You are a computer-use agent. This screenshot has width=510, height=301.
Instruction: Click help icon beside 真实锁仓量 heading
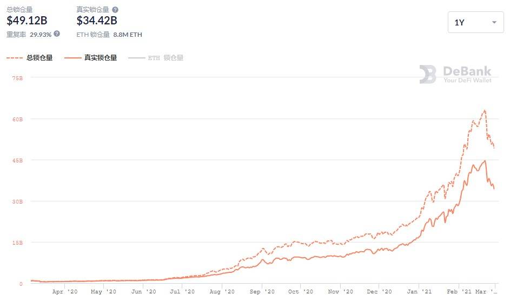[115, 10]
